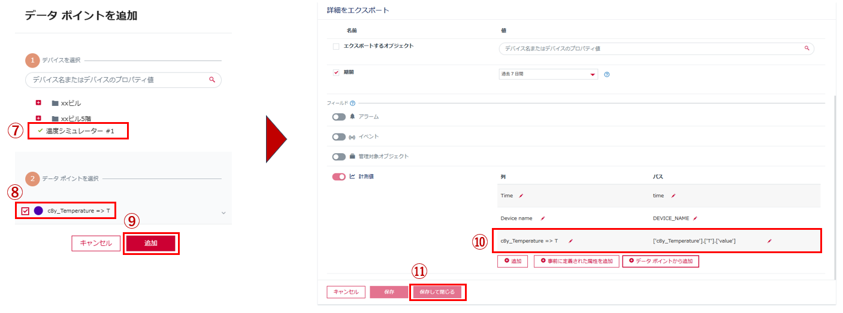Open the 過去７日間 period dropdown
Screen dimensions: 843x313
coord(548,74)
